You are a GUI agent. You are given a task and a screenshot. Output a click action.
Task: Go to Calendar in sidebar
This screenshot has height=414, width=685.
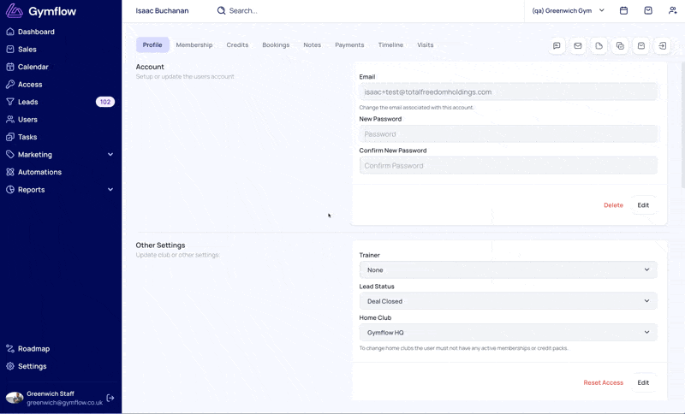click(x=33, y=67)
